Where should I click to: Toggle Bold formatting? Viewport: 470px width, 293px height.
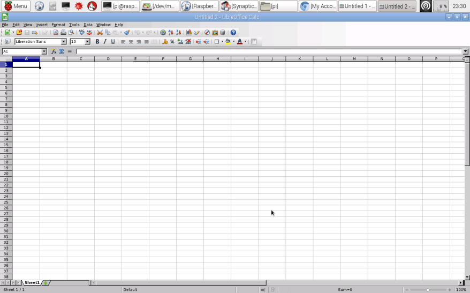(97, 42)
